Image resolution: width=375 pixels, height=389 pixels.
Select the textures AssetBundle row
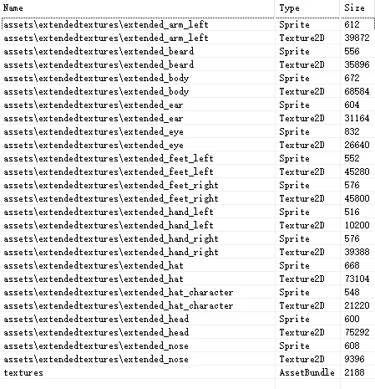pyautogui.click(x=187, y=372)
